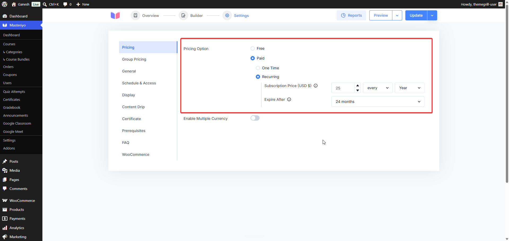Click the Products archive icon
The height and width of the screenshot is (241, 509).
pyautogui.click(x=5, y=210)
